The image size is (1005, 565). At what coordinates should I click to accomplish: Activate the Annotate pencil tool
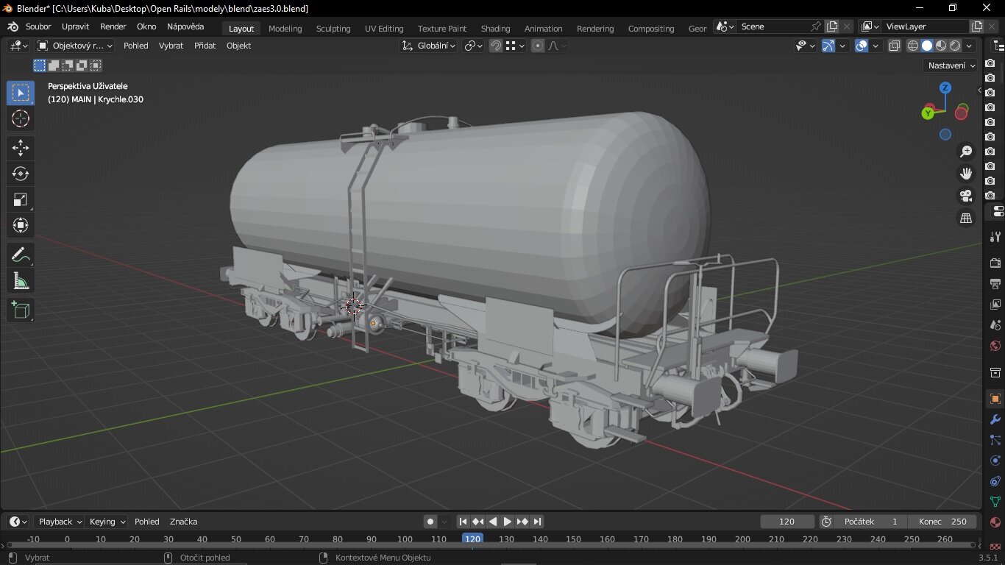21,255
